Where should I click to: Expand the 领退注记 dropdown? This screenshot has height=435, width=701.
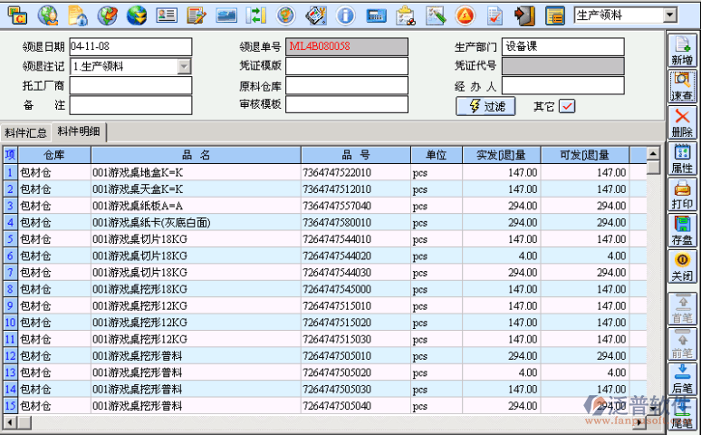pyautogui.click(x=184, y=66)
